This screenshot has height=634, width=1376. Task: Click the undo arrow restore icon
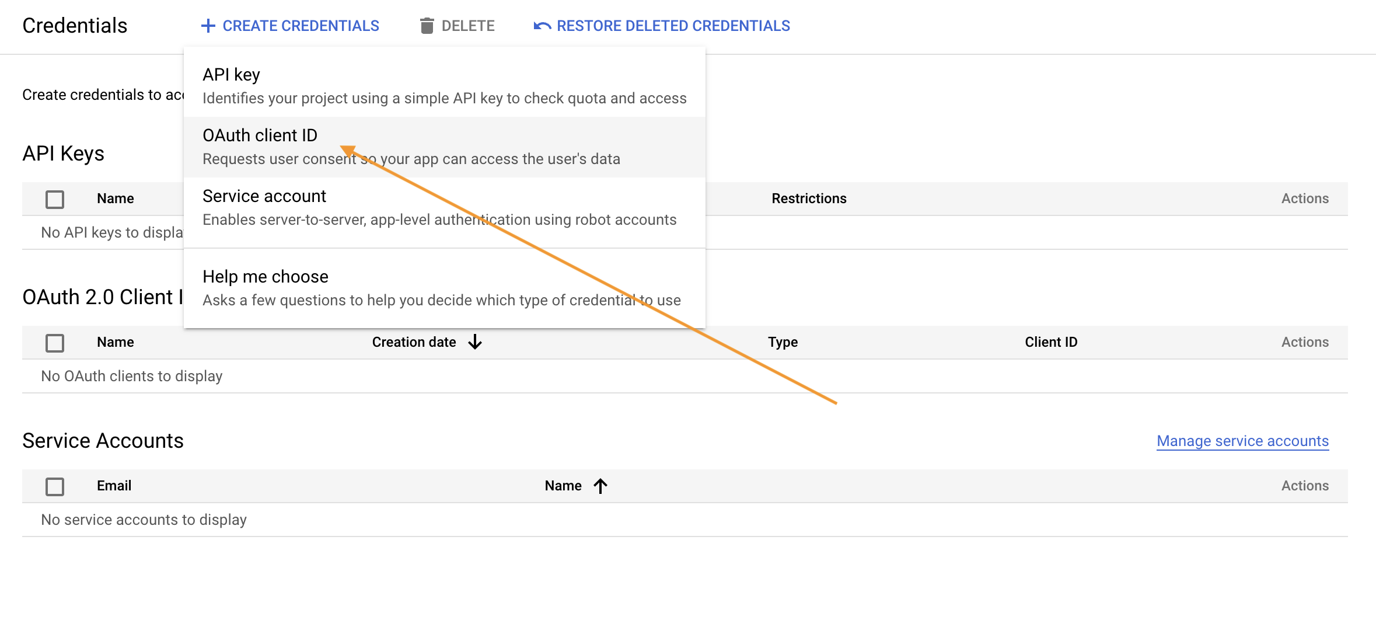[542, 26]
